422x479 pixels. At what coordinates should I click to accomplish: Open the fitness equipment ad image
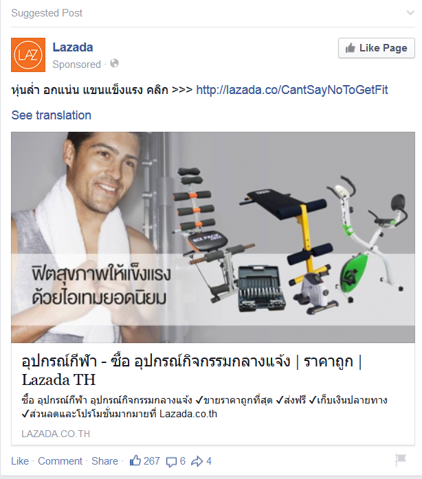pyautogui.click(x=213, y=237)
